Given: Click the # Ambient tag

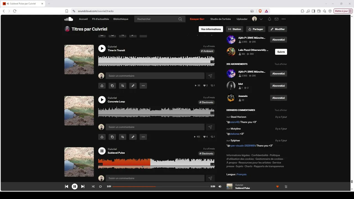Looking at the screenshot, I should click(207, 51).
